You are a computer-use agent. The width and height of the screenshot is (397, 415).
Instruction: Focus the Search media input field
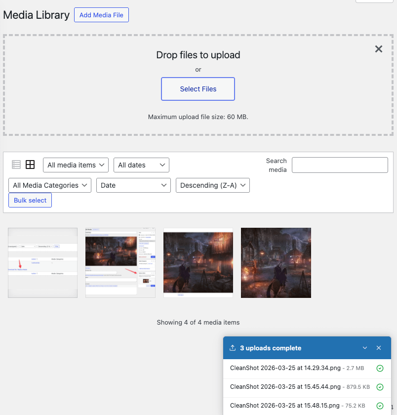(x=340, y=165)
